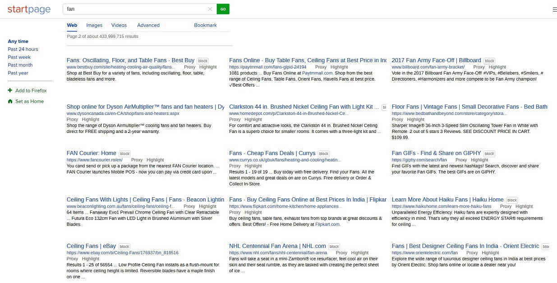557x283 pixels.
Task: Filter results by Past 24 hours
Action: coord(23,49)
